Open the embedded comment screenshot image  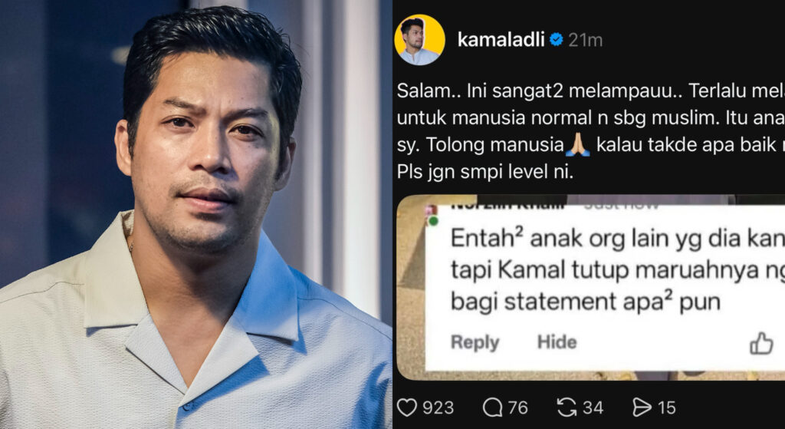pyautogui.click(x=591, y=287)
